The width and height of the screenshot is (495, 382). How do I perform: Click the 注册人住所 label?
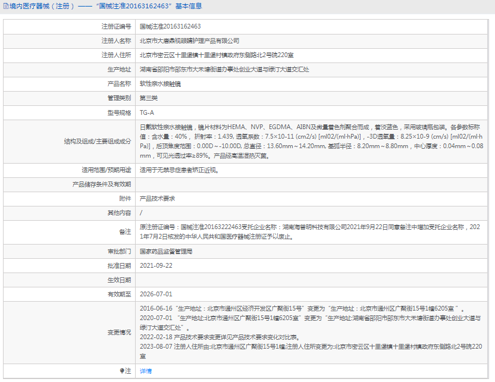point(116,55)
